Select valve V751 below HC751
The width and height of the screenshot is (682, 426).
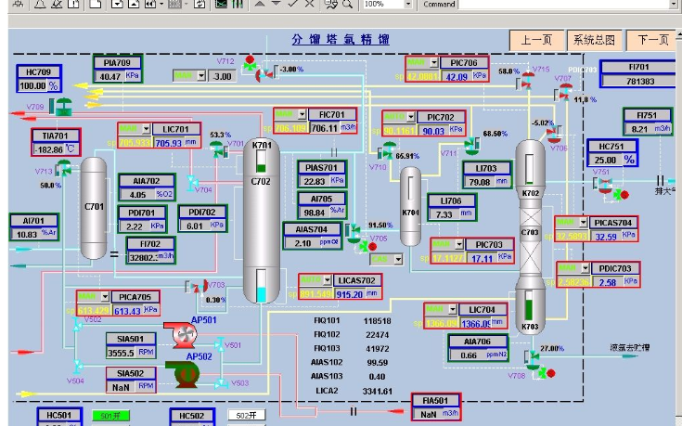(x=605, y=186)
